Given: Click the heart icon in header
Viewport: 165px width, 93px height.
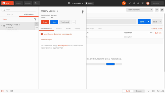Looking at the screenshot, I should tap(143, 3).
